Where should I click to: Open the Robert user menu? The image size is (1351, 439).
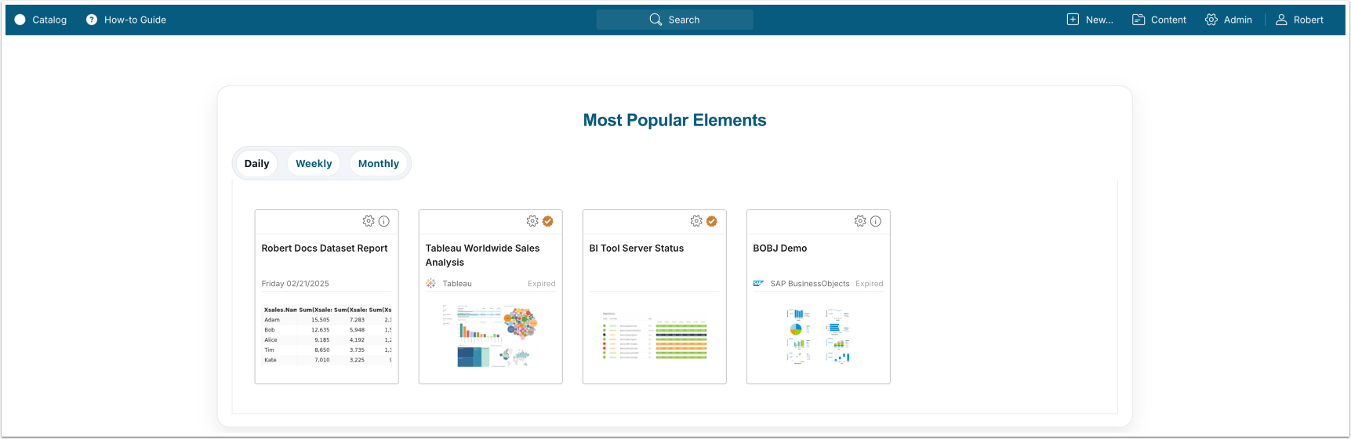[1299, 20]
